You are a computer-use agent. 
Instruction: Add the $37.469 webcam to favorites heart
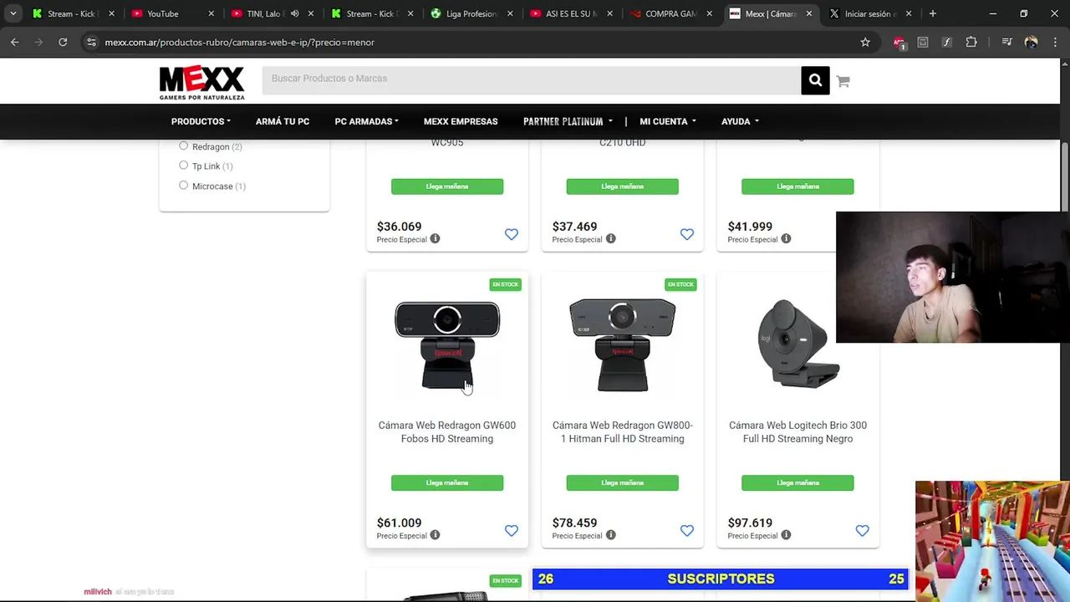(687, 234)
